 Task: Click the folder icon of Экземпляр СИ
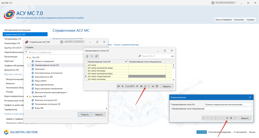pos(30,96)
